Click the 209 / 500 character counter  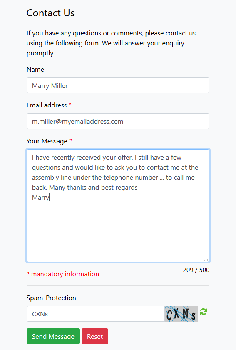(196, 270)
